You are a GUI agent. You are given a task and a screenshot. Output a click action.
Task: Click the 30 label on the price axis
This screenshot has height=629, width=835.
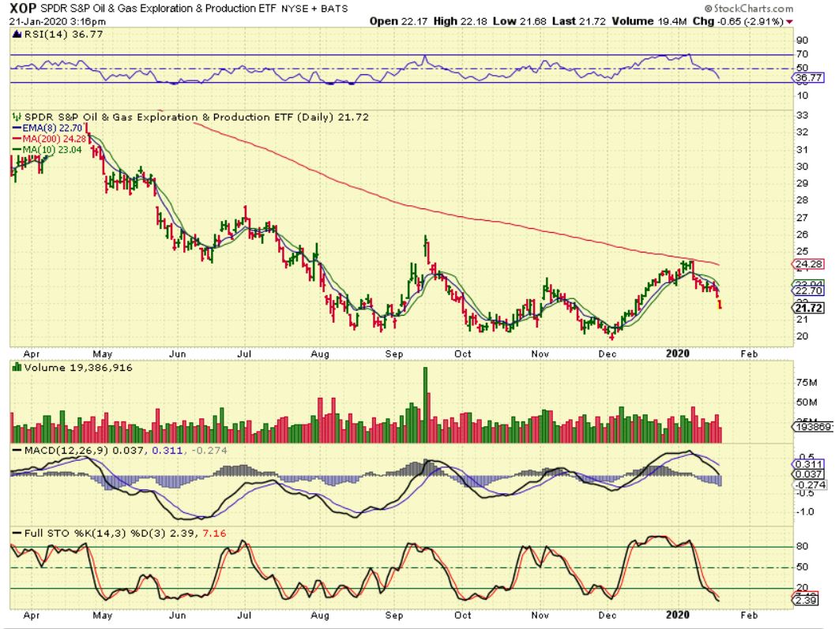pos(802,167)
